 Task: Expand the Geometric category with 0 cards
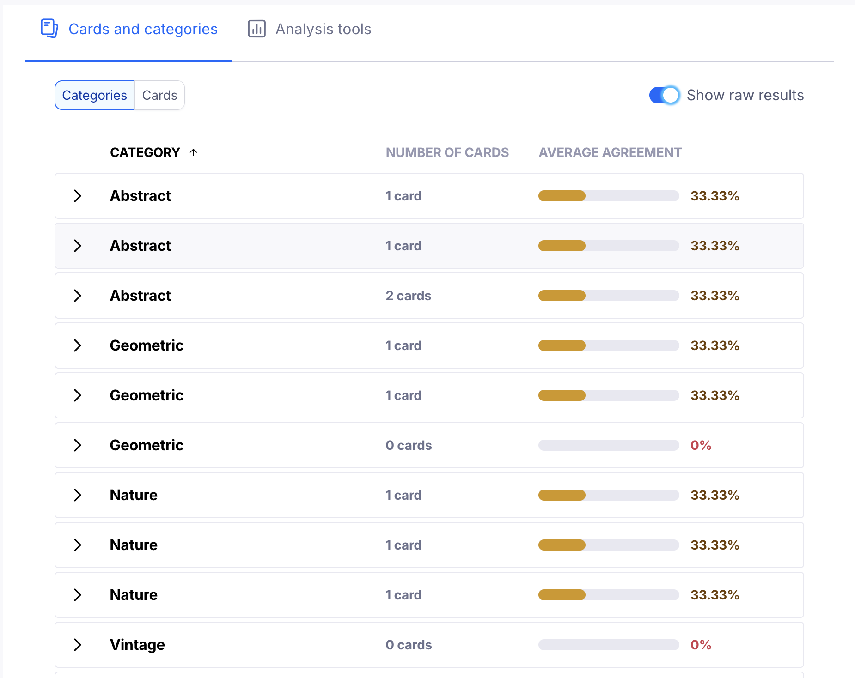point(78,445)
